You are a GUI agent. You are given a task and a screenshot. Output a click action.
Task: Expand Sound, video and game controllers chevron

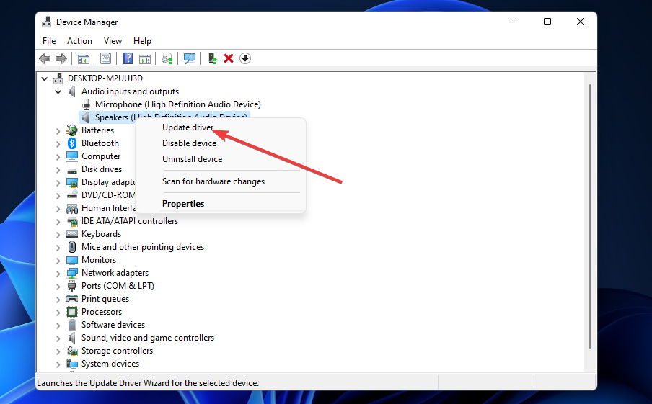click(x=58, y=338)
